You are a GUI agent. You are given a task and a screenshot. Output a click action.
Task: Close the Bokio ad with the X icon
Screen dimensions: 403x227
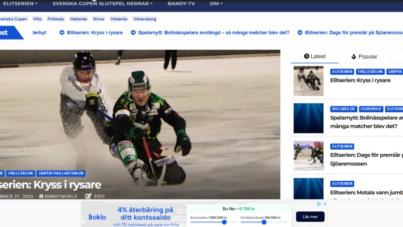coord(325,204)
